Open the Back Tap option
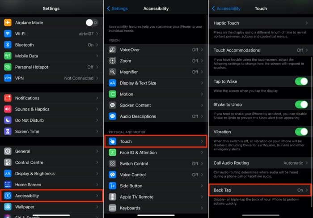 click(x=261, y=190)
